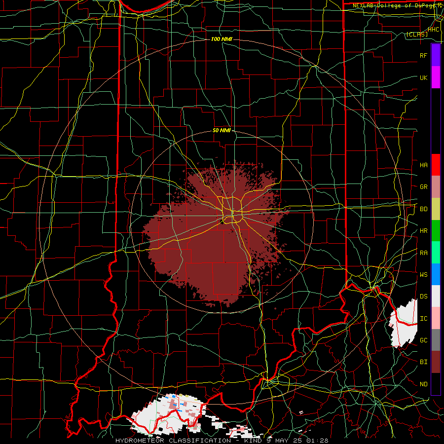This screenshot has width=444, height=444.
Task: Click the WS legend label
Action: pyautogui.click(x=423, y=275)
